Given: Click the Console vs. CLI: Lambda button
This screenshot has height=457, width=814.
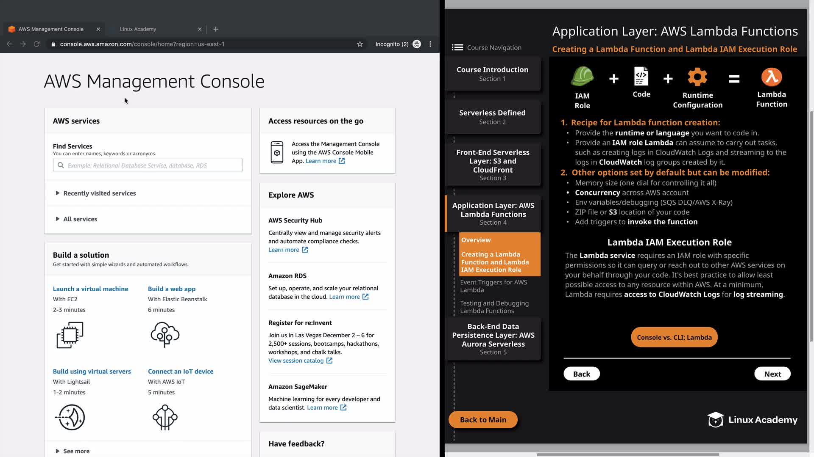Looking at the screenshot, I should click(674, 337).
